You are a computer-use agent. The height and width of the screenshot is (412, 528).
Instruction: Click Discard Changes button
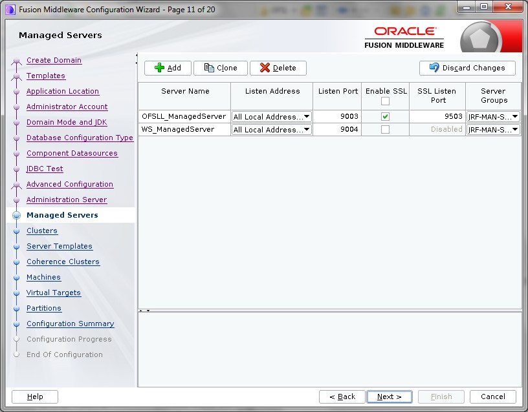(467, 68)
